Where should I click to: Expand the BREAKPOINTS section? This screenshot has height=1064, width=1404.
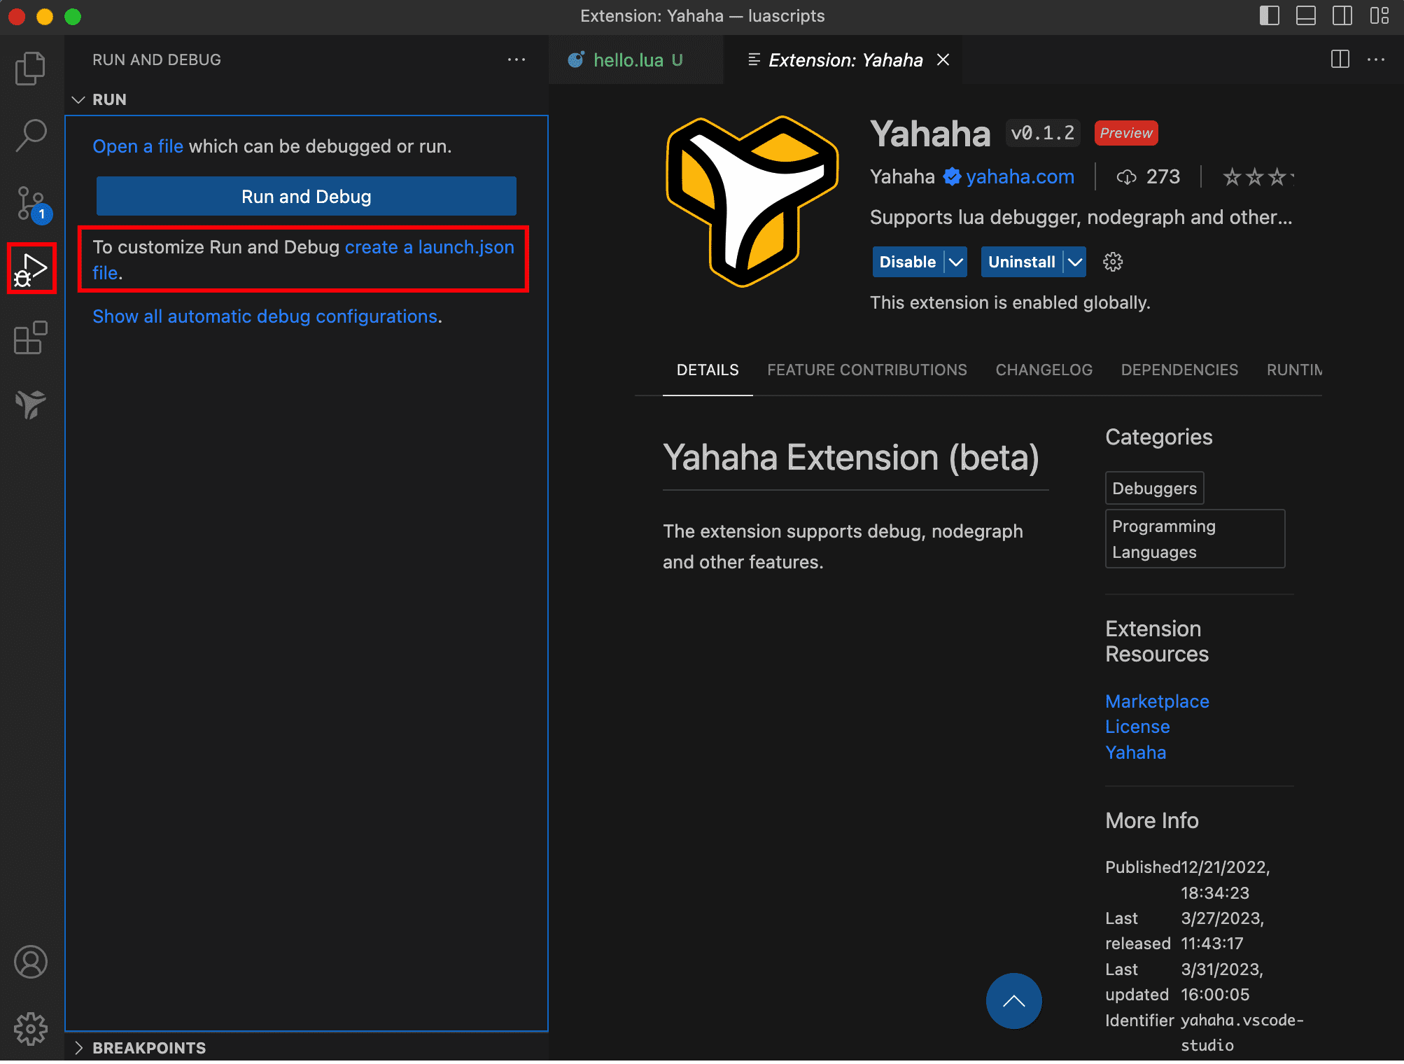(80, 1047)
